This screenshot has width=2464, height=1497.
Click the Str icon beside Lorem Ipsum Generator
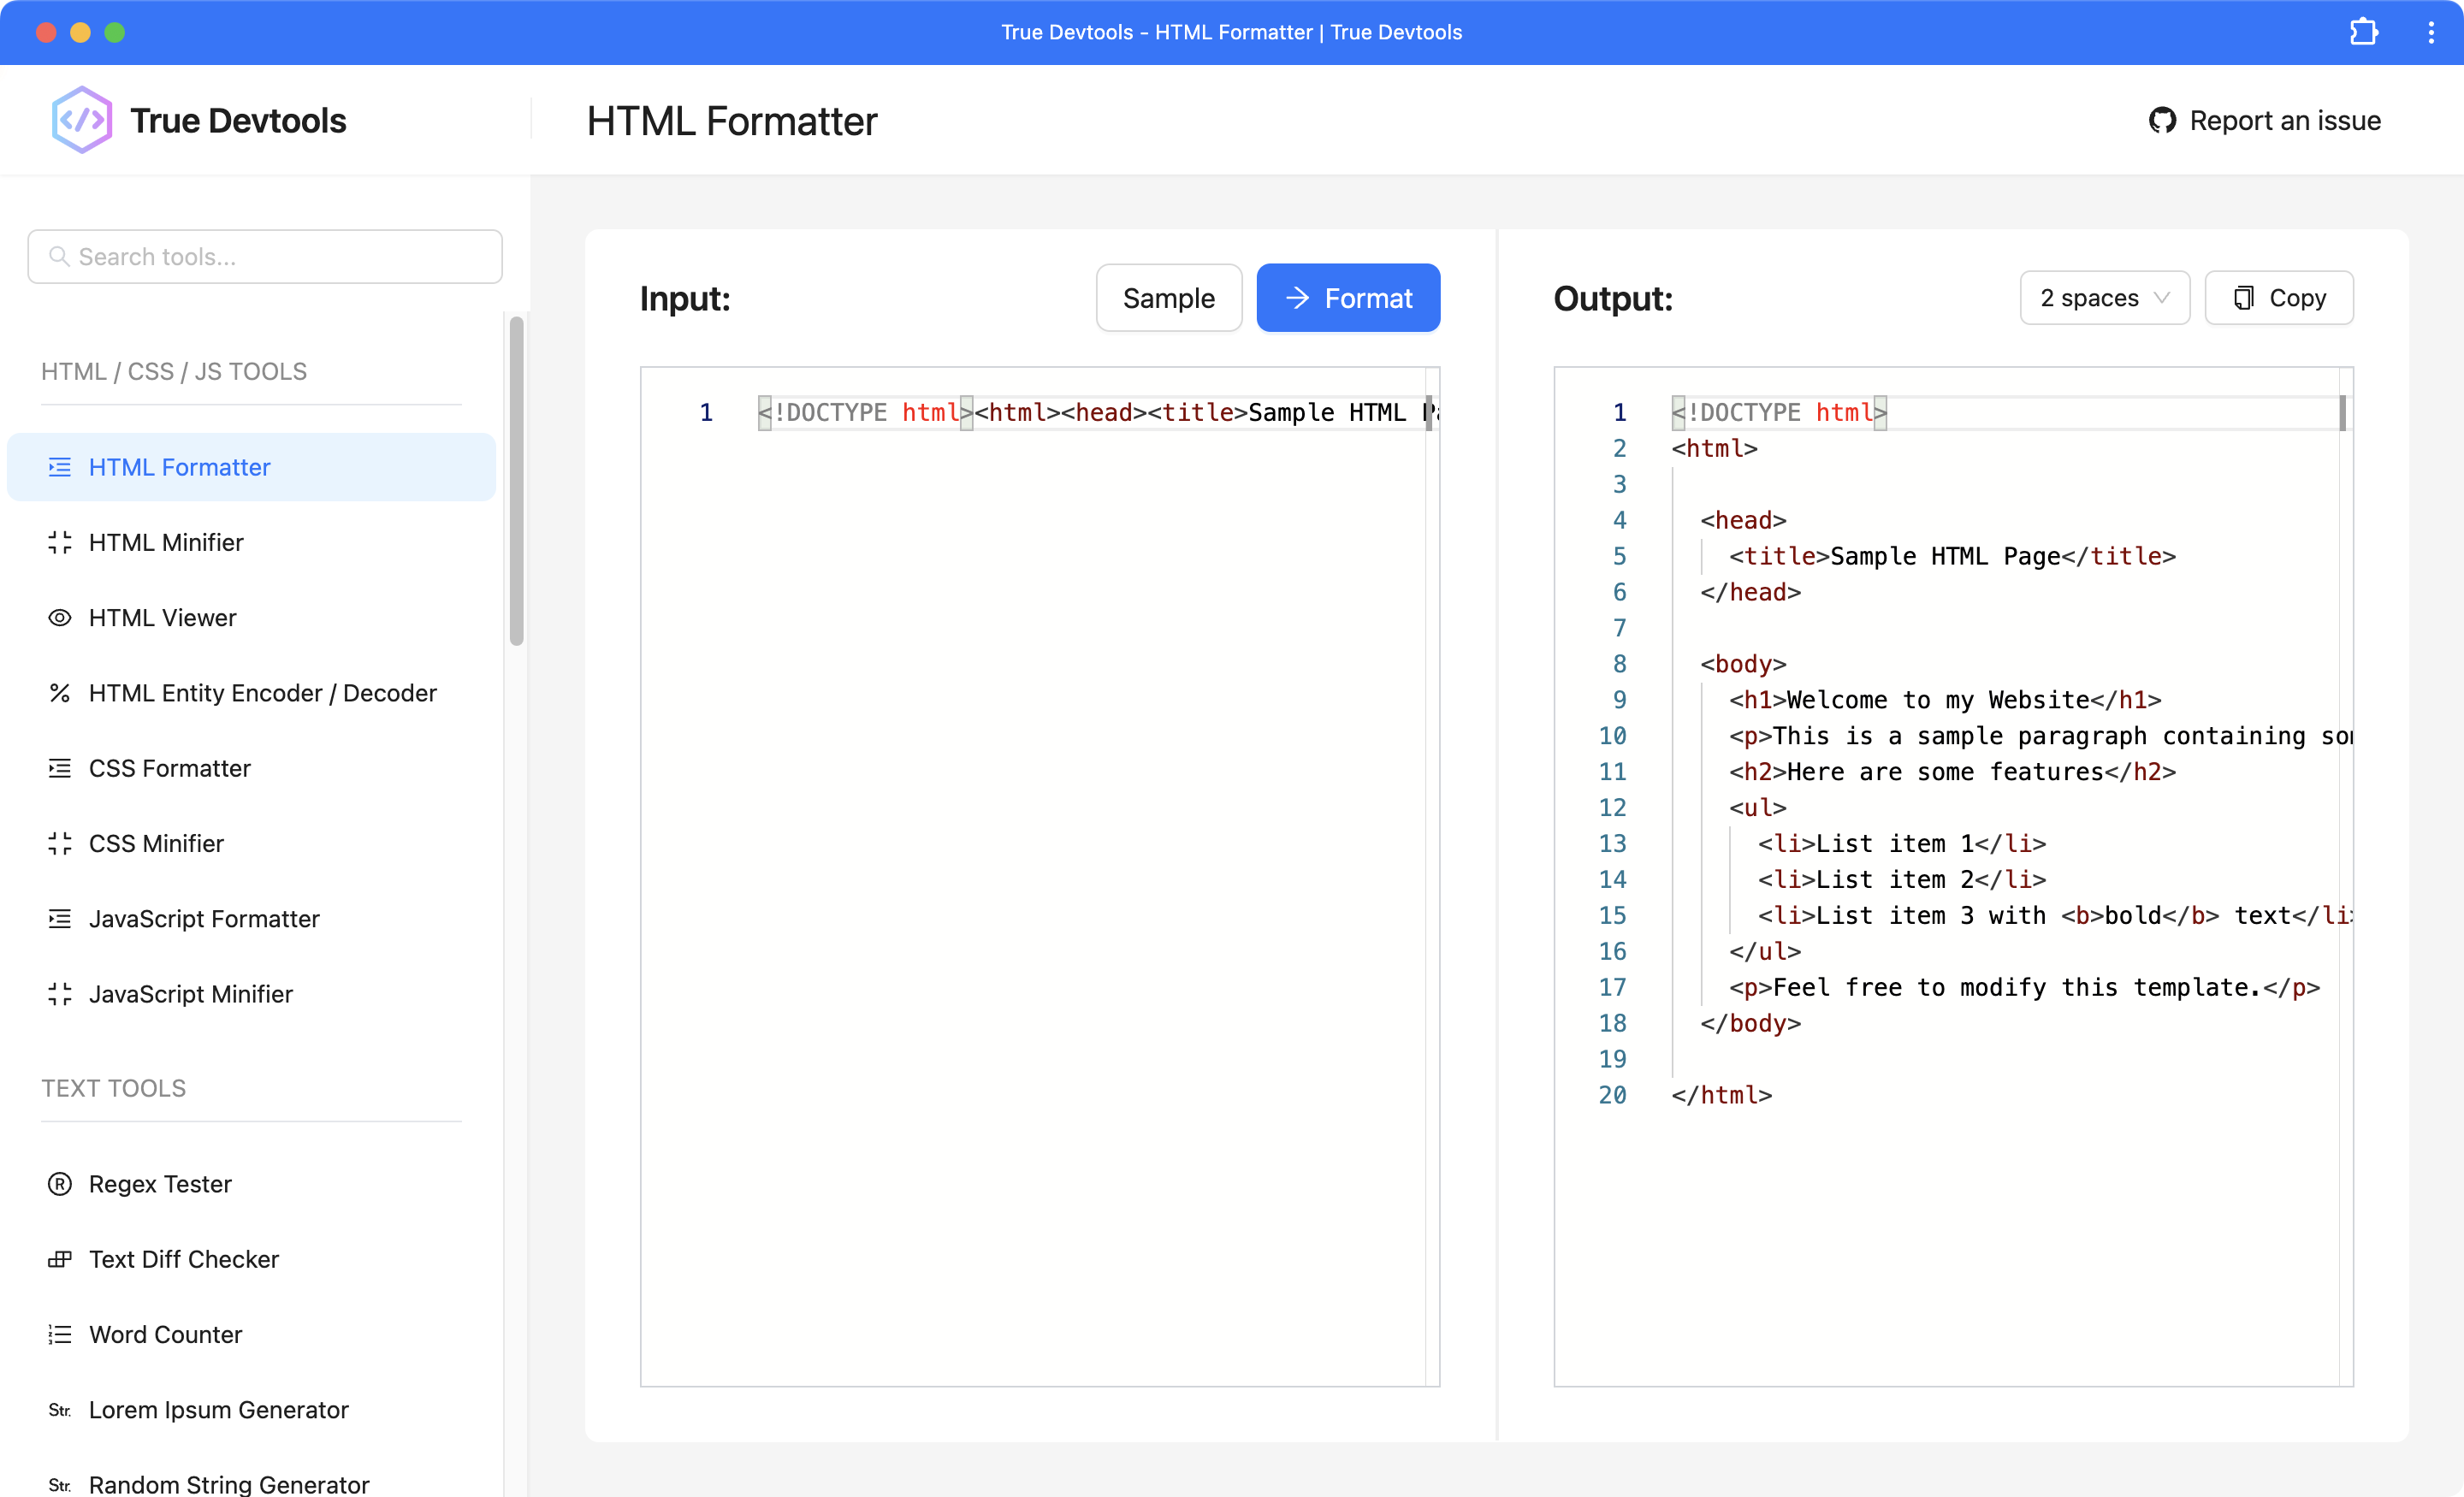(x=60, y=1410)
